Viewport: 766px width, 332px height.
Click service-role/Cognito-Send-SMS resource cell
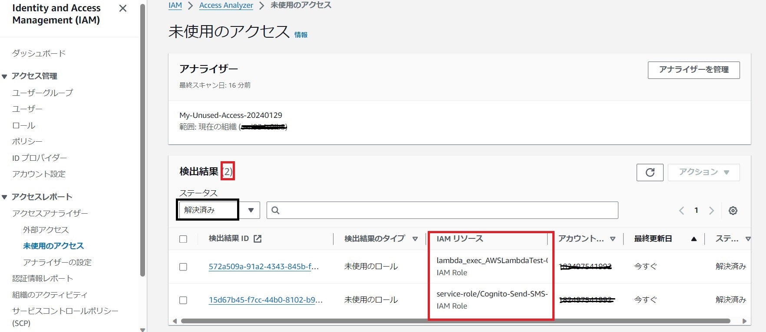tap(492, 300)
